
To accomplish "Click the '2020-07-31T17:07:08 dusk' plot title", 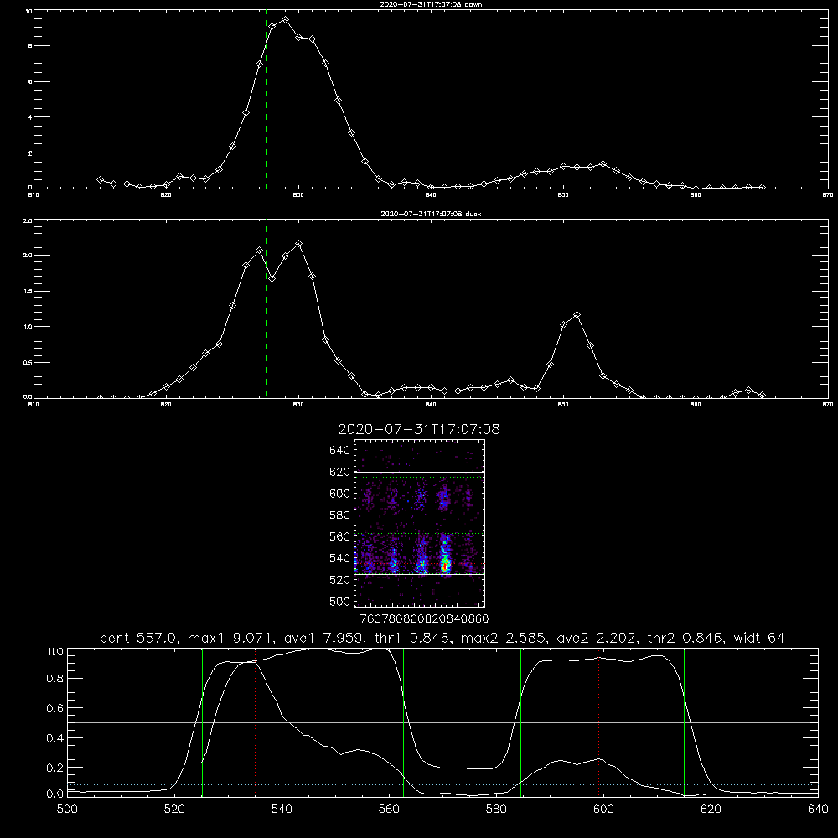I will click(x=431, y=213).
